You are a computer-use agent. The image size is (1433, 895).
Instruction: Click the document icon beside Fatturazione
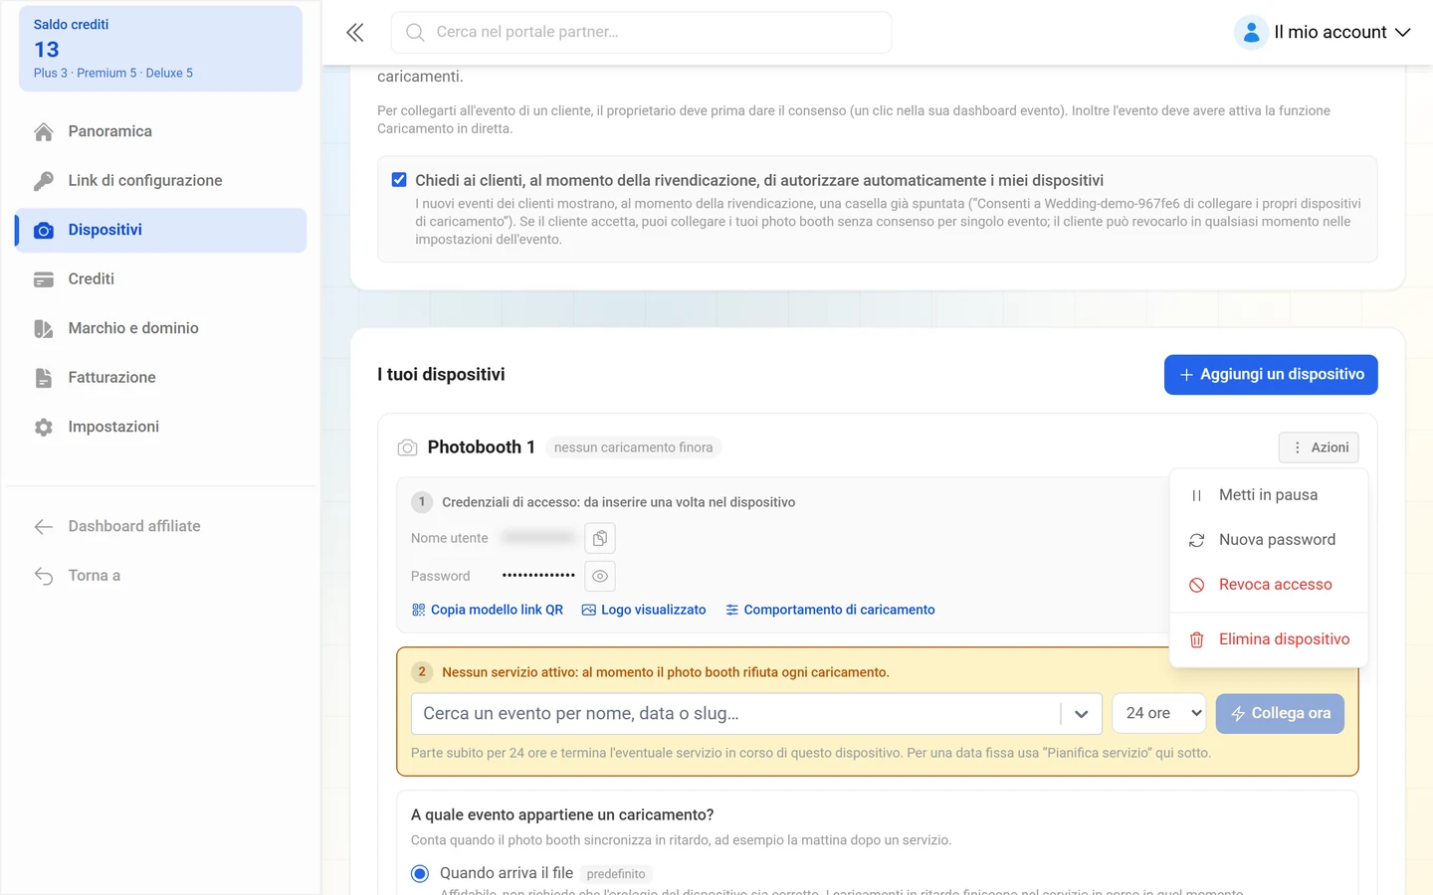(44, 378)
